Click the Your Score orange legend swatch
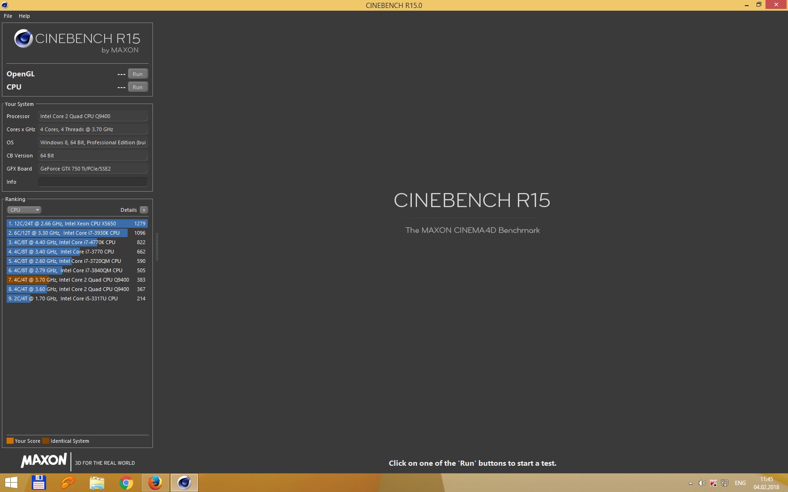The height and width of the screenshot is (492, 788). click(x=10, y=441)
